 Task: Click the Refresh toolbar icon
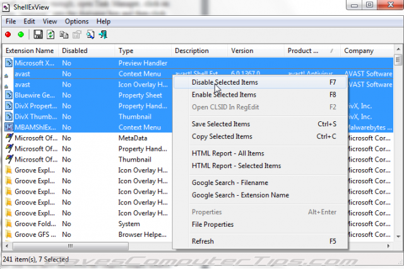50,34
